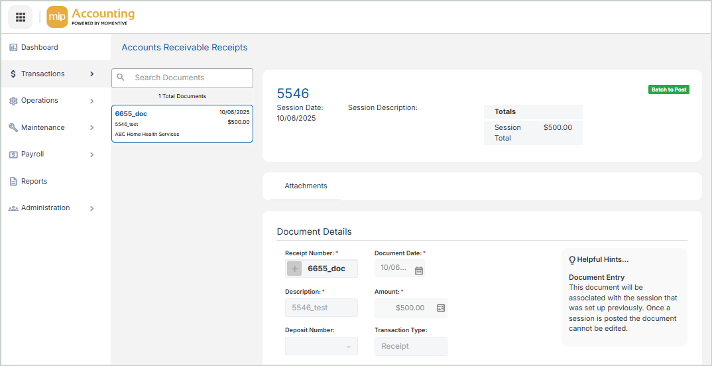Open the Maintenance menu item
This screenshot has height=366, width=712.
pyautogui.click(x=42, y=127)
